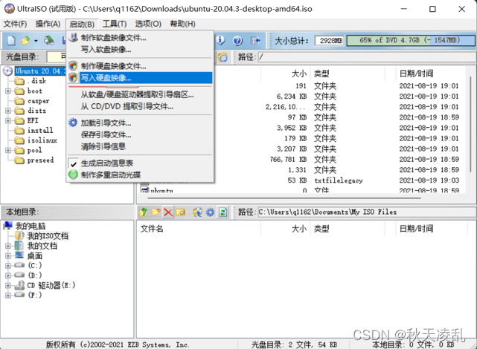
Task: Click the local path field C:\Users\q1162
Action: 367,212
